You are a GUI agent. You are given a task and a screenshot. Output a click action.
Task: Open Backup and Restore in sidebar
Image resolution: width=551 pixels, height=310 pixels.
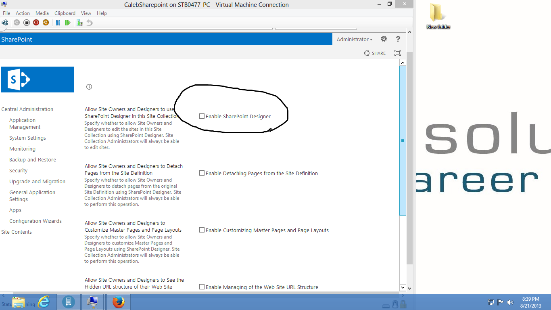click(33, 160)
